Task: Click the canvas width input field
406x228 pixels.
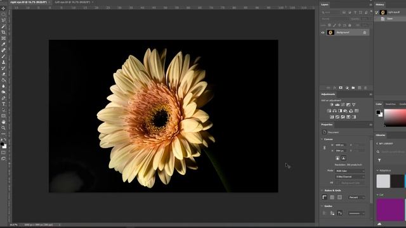Action: tap(340, 145)
